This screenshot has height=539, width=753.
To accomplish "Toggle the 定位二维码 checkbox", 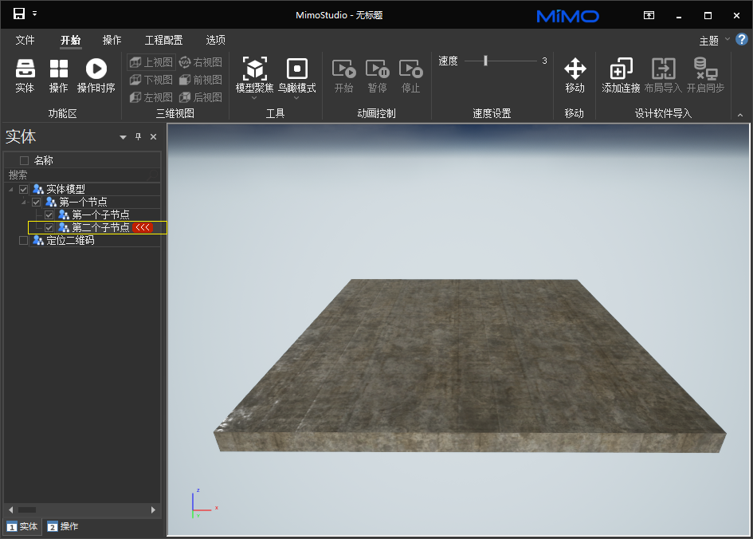I will pyautogui.click(x=24, y=240).
